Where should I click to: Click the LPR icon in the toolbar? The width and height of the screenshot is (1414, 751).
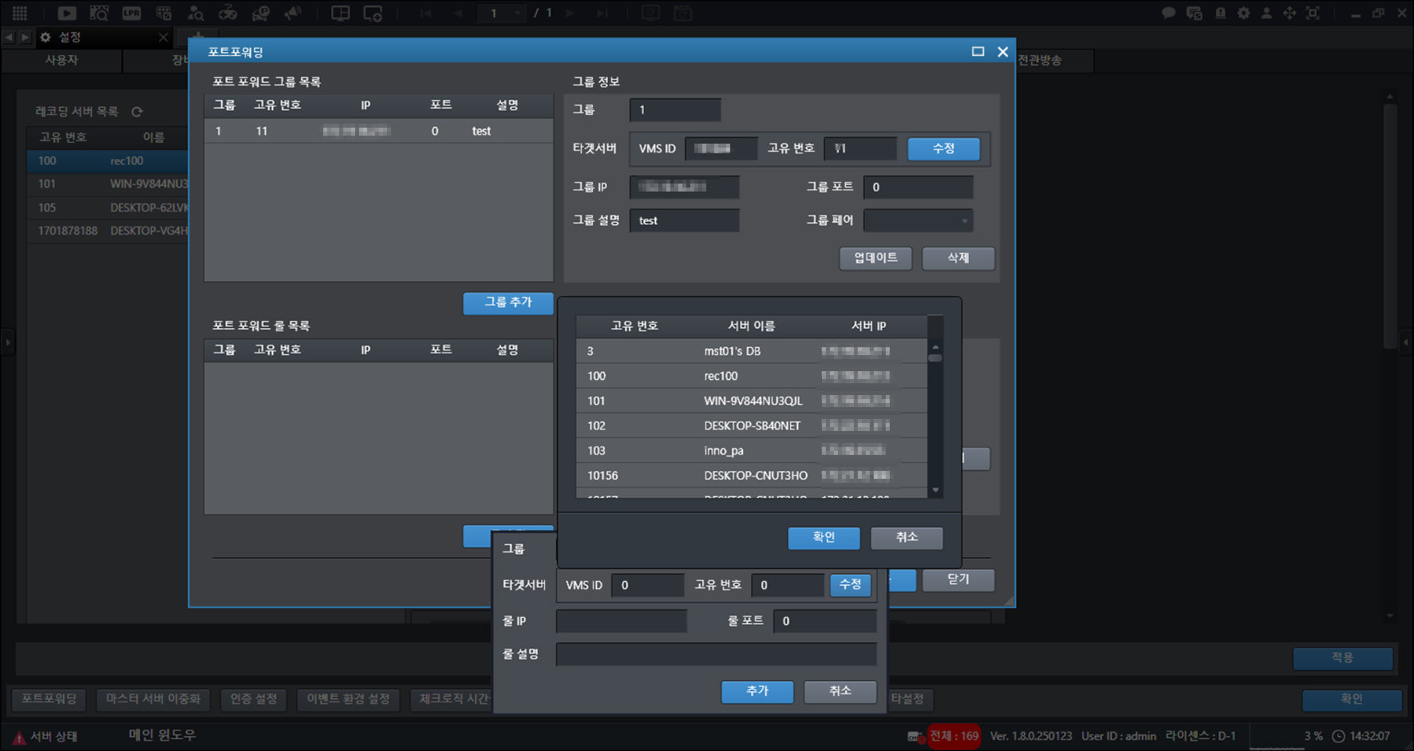(131, 13)
